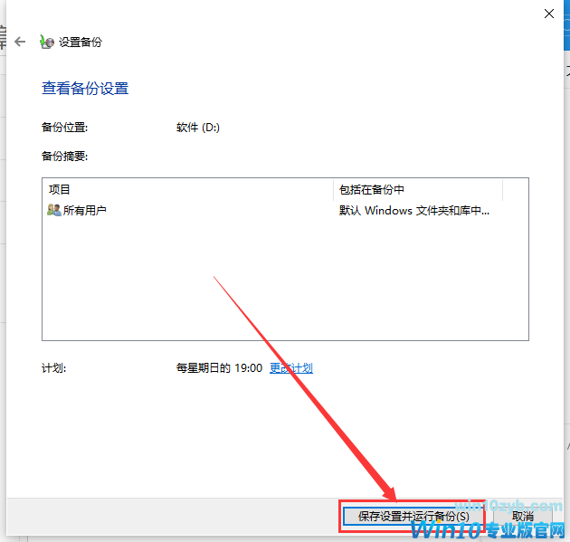Click the 查看备份设置 heading
The image size is (570, 542).
[85, 89]
